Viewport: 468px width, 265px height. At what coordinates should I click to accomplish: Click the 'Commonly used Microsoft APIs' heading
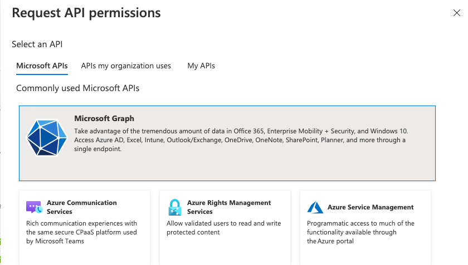point(77,88)
